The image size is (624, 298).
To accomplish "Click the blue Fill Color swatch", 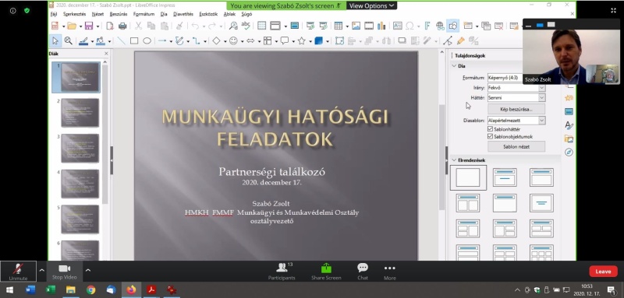I will tap(101, 40).
